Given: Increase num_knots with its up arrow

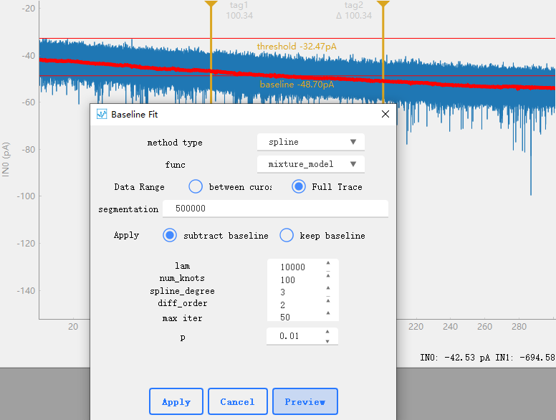Looking at the screenshot, I should [x=328, y=276].
